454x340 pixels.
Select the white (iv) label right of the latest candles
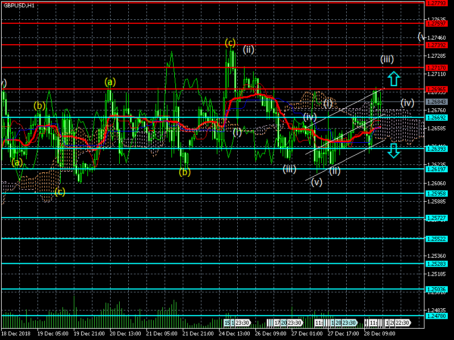407,103
